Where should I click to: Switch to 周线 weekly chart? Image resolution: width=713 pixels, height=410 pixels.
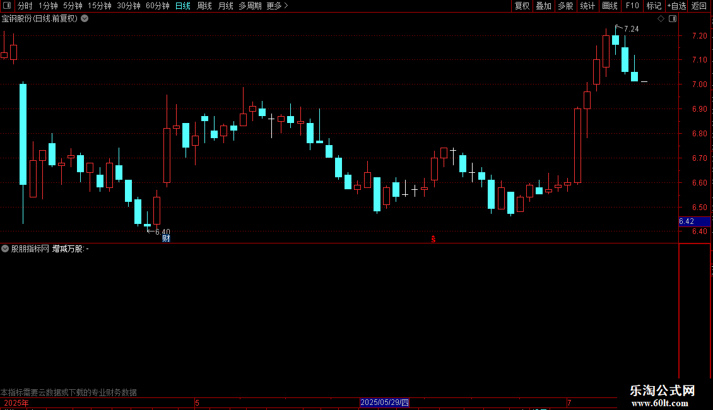[204, 6]
